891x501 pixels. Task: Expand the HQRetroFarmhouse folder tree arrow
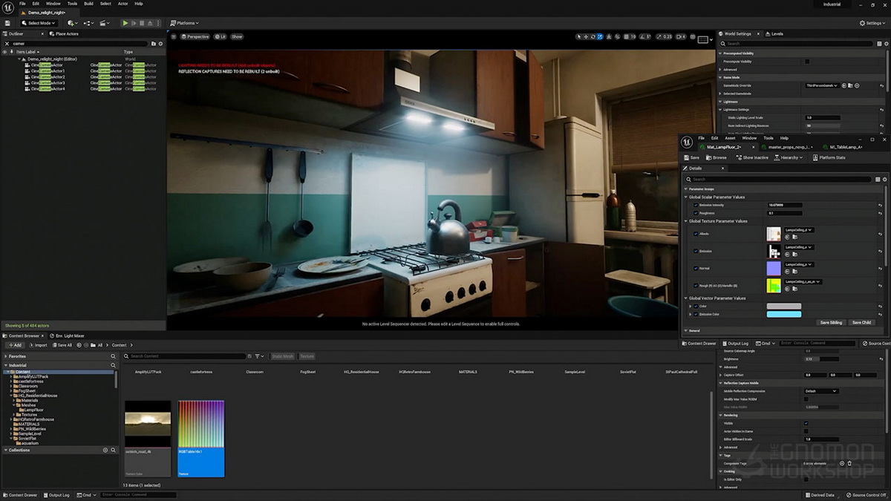[12, 419]
